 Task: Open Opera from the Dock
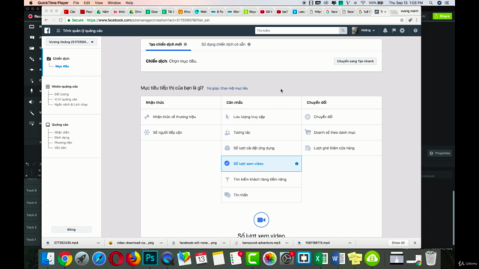[116, 259]
